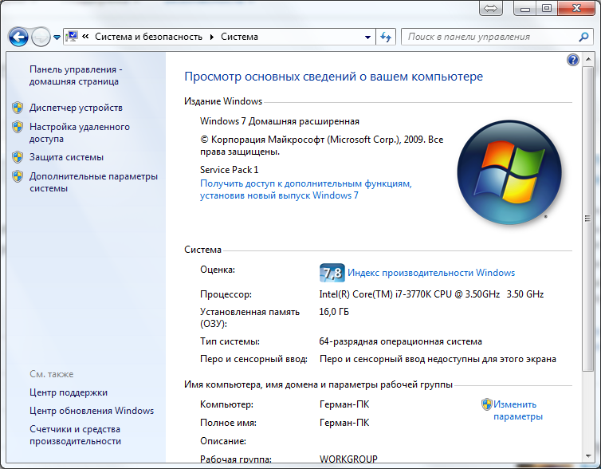Click the refresh button beside address bar
This screenshot has width=601, height=469.
(x=386, y=37)
